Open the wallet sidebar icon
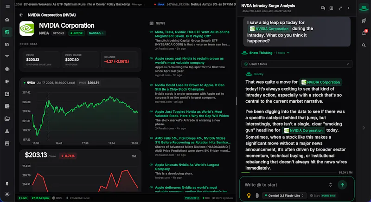371x202 pixels. [x=7, y=106]
